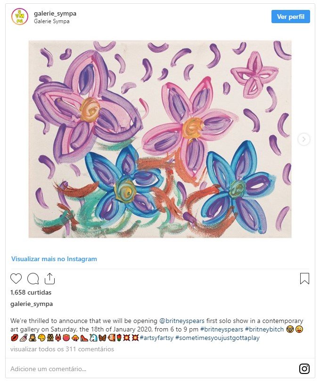Open the #britneyspears hashtag
The width and height of the screenshot is (320, 382).
tap(222, 329)
